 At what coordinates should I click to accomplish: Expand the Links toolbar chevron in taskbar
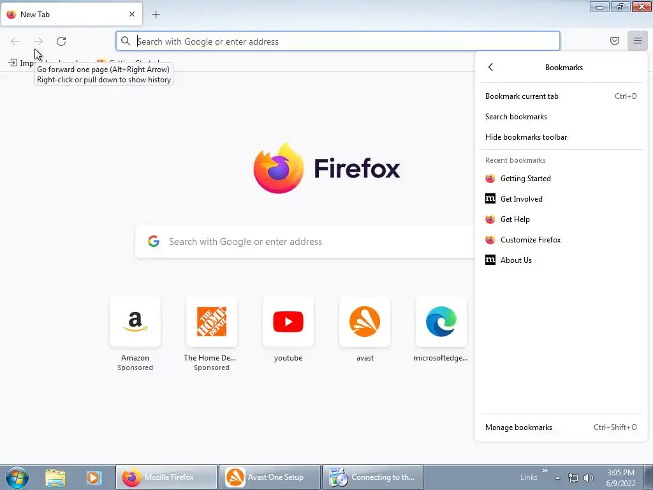pos(545,471)
